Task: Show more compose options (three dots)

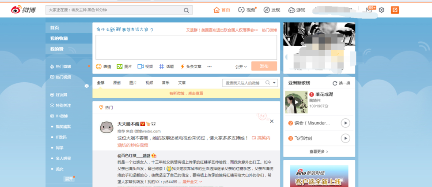Action: click(x=209, y=66)
